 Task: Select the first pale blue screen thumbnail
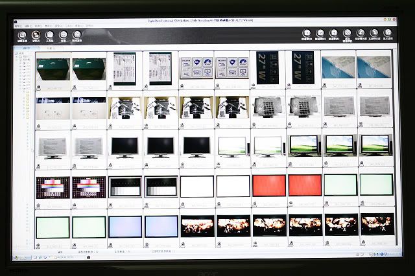coord(125,227)
